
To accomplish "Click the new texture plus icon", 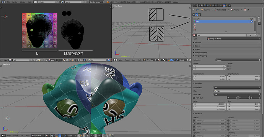I will pyautogui.click(x=256, y=35).
